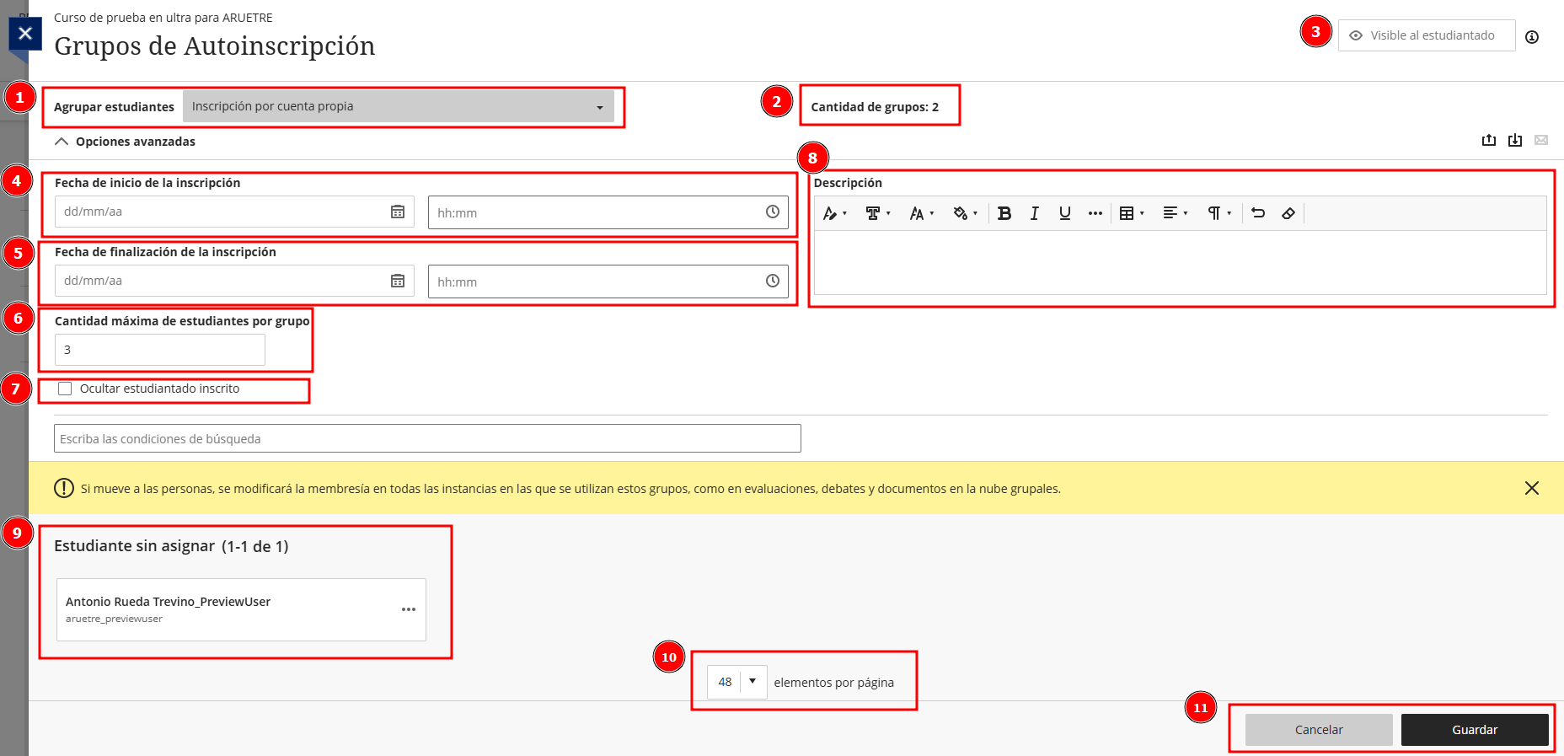Toggle Visible al estudiantado visibility

click(1426, 35)
